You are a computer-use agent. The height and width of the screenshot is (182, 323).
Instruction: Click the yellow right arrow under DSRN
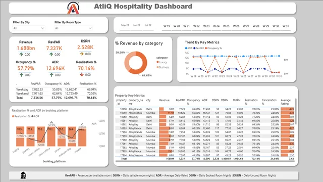[x=82, y=54]
